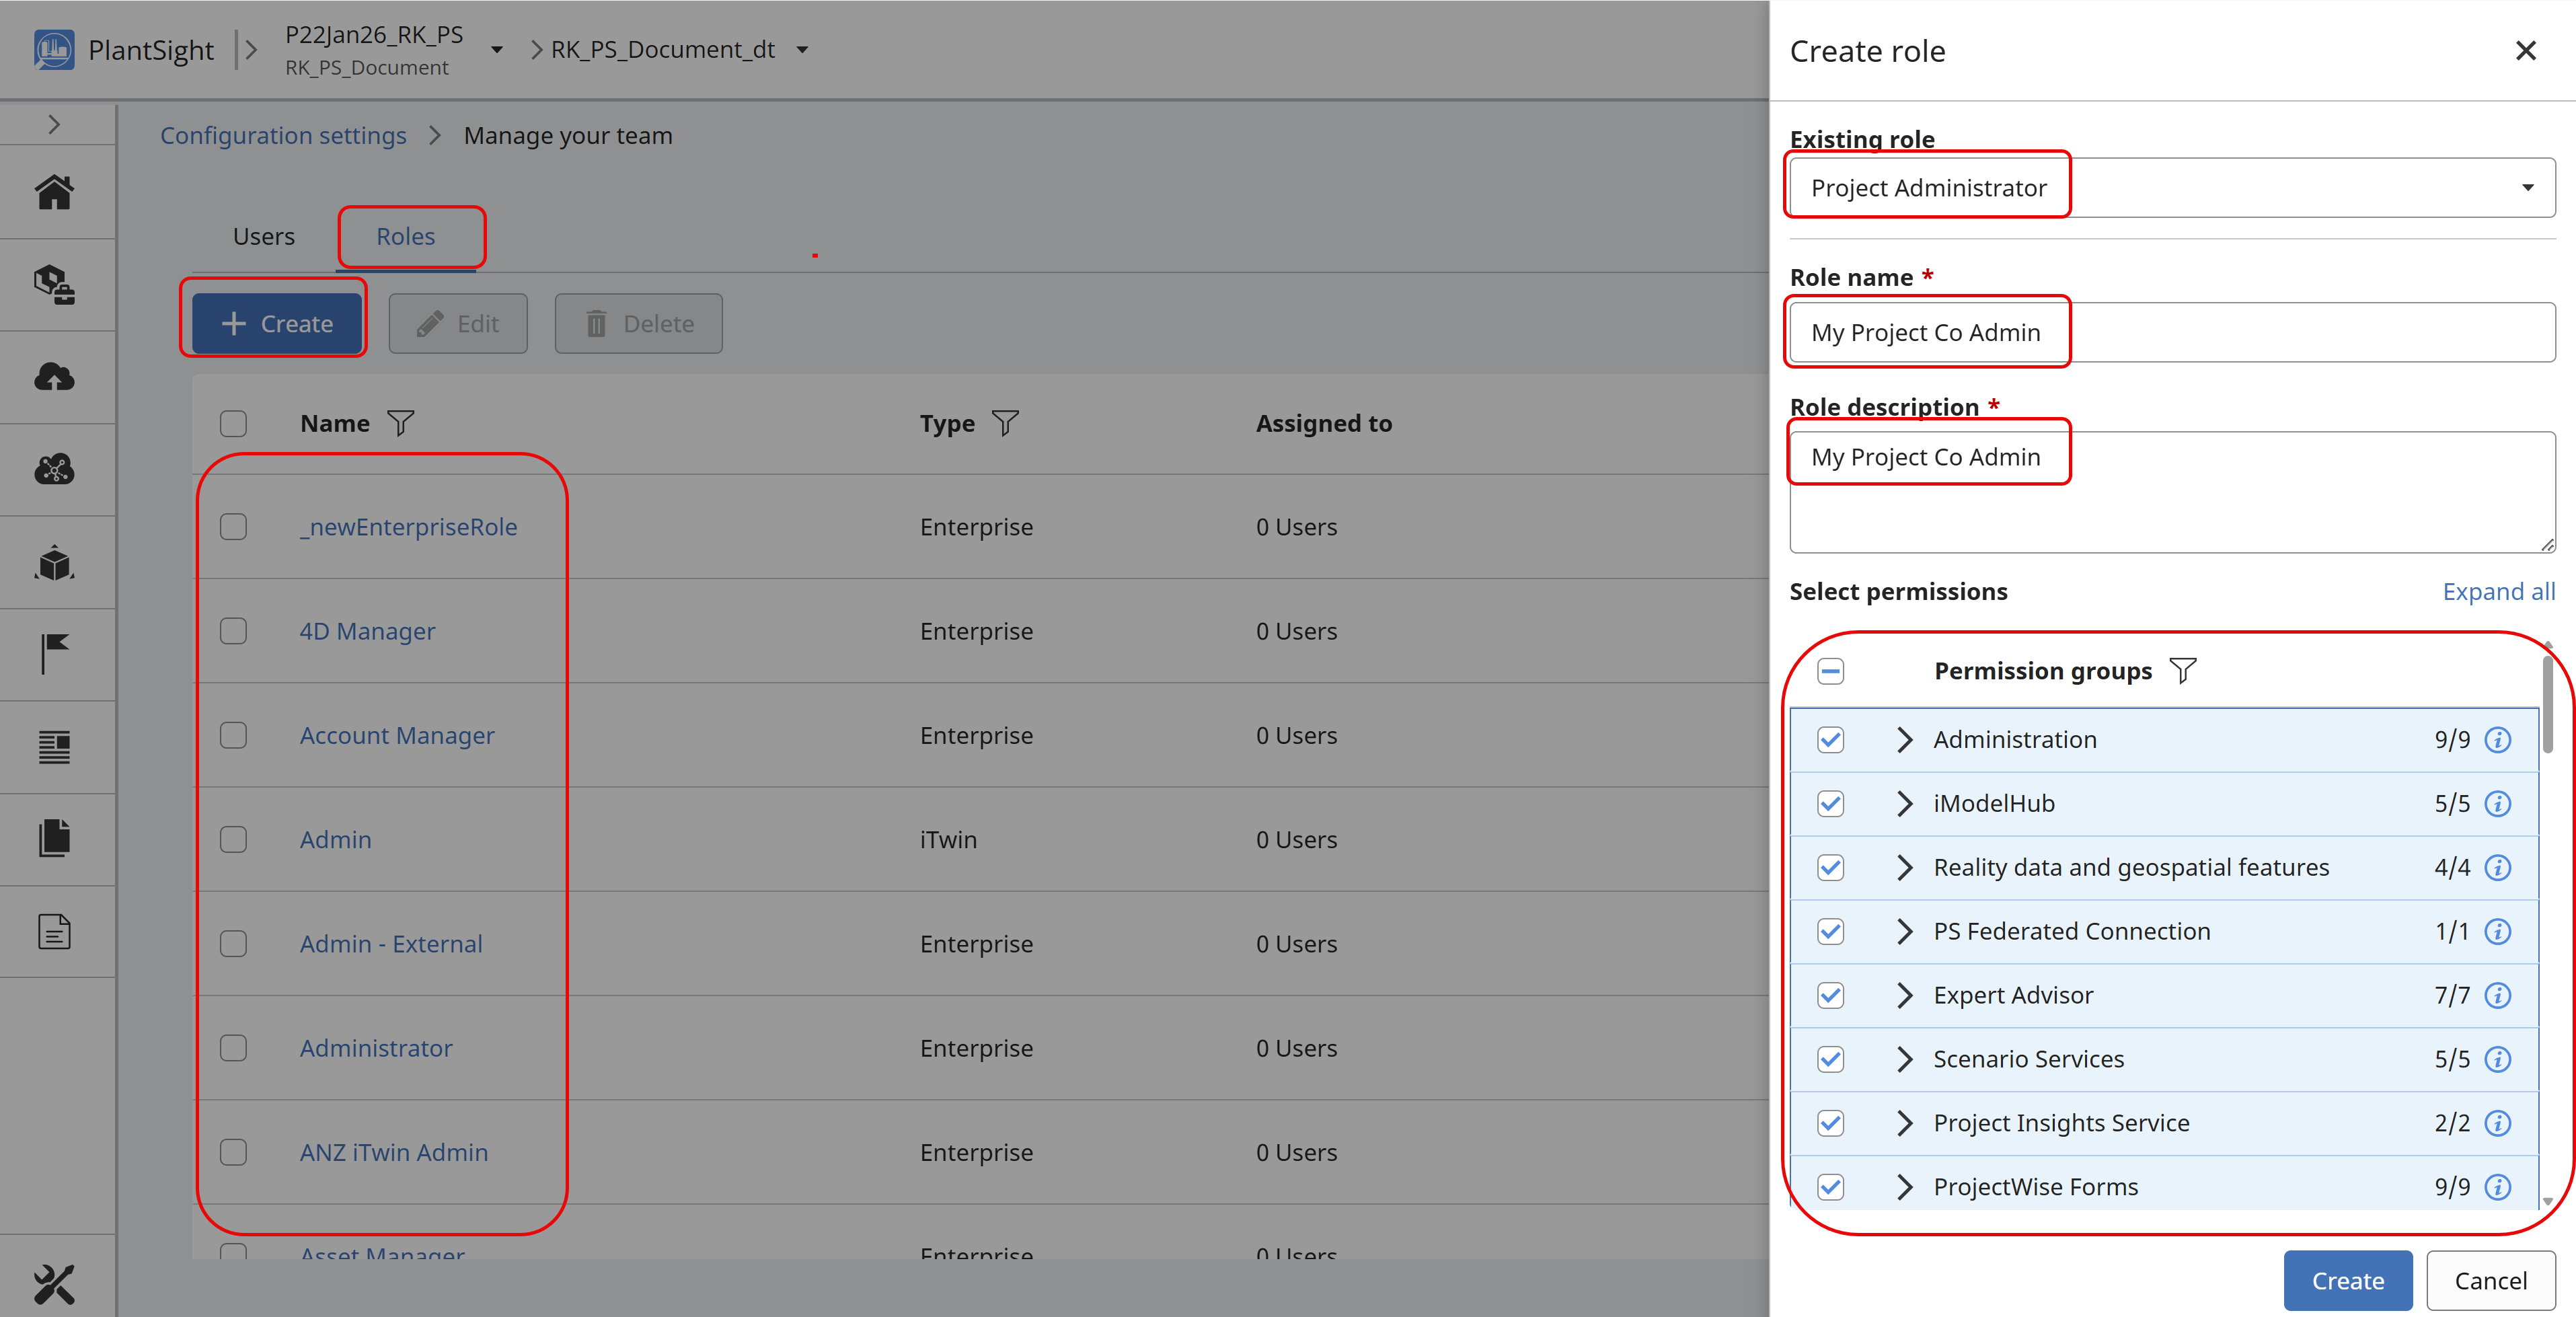2576x1317 pixels.
Task: Click the home icon in the sidebar
Action: coord(55,192)
